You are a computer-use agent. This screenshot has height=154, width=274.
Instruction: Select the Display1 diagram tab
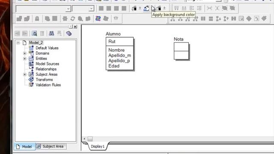(x=98, y=146)
